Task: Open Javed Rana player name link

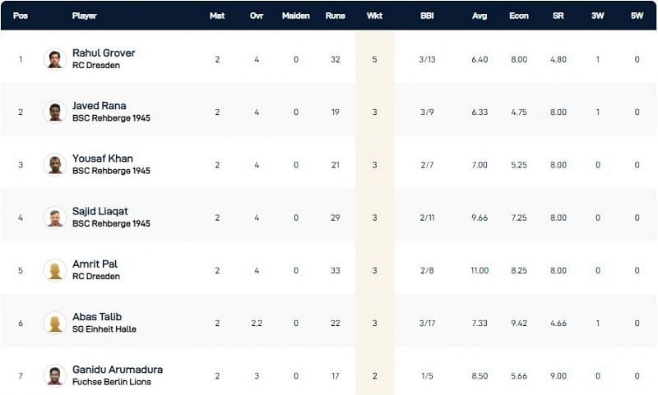Action: click(99, 106)
